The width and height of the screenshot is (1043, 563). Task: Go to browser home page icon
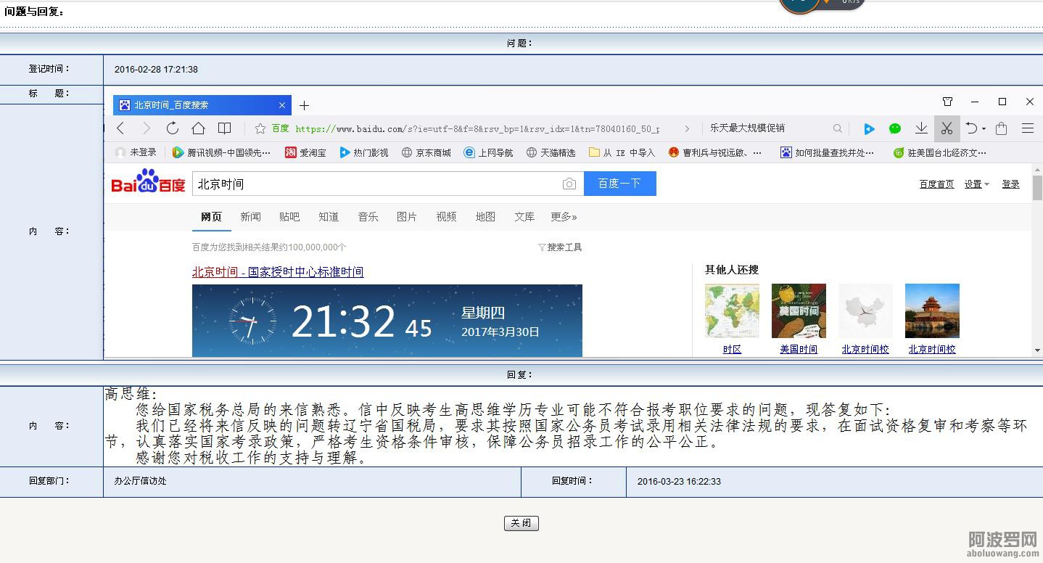198,128
